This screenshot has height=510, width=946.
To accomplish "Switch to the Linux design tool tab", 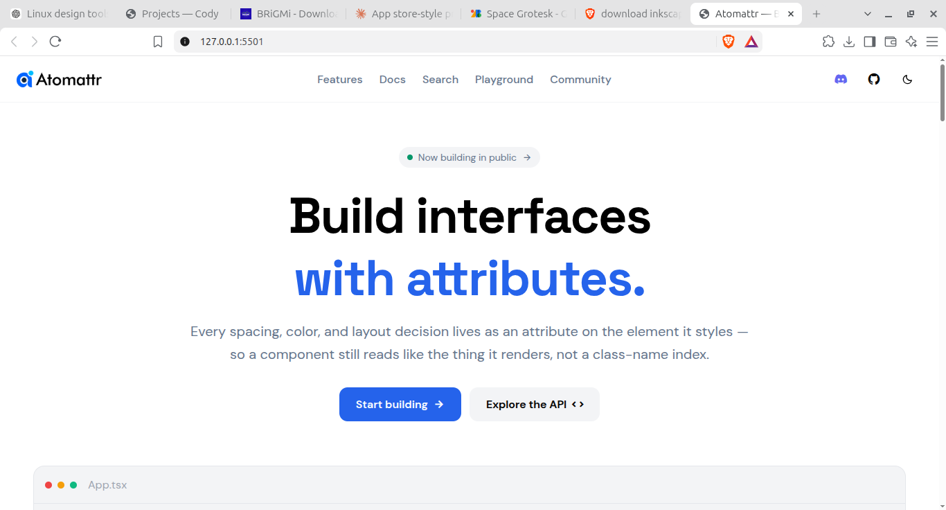I will pos(60,14).
